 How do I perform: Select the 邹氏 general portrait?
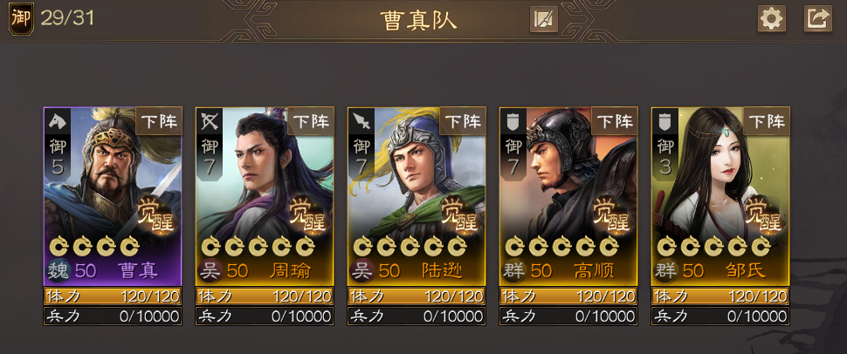click(720, 196)
